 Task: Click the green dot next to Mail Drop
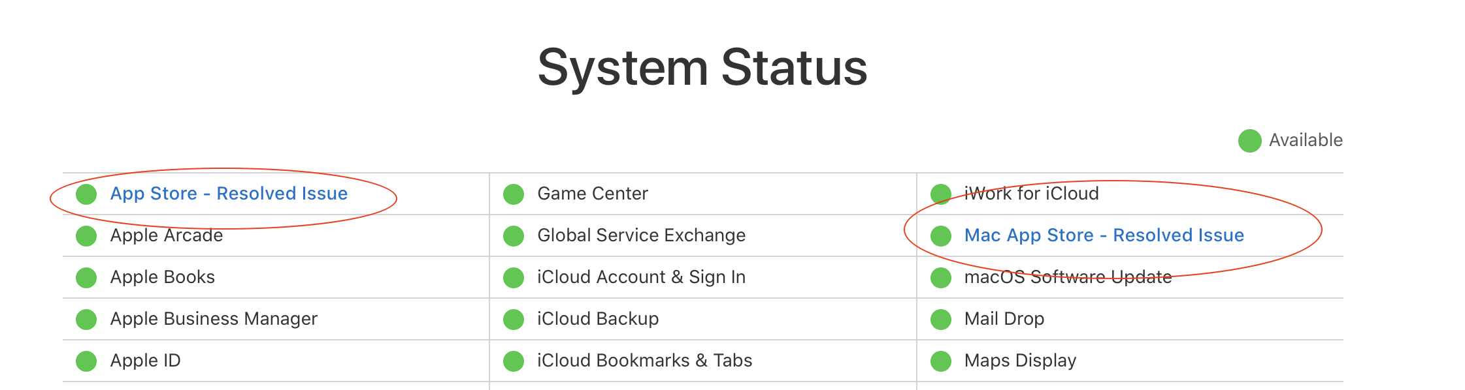tap(941, 320)
